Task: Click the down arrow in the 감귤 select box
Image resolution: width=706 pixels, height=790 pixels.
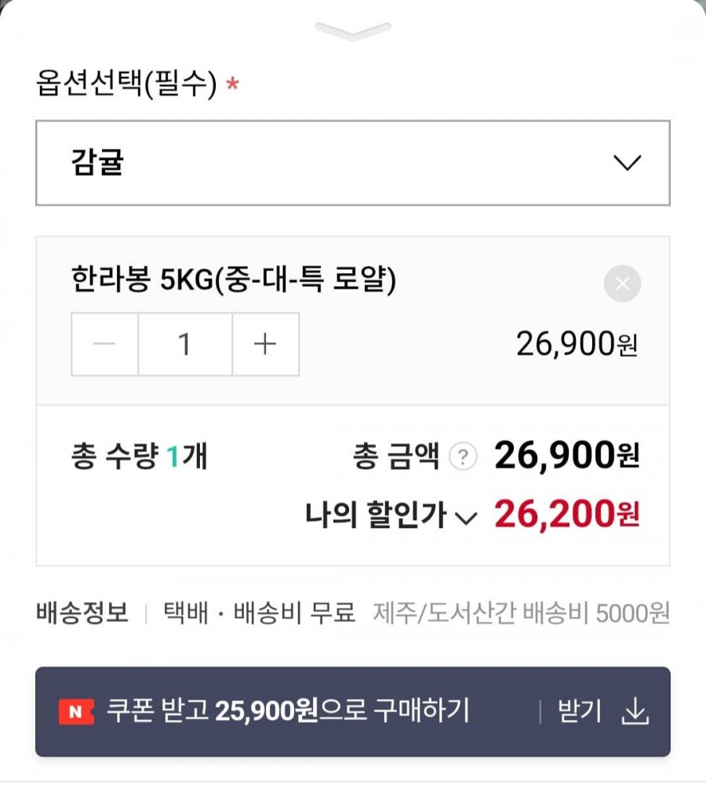Action: [x=627, y=163]
